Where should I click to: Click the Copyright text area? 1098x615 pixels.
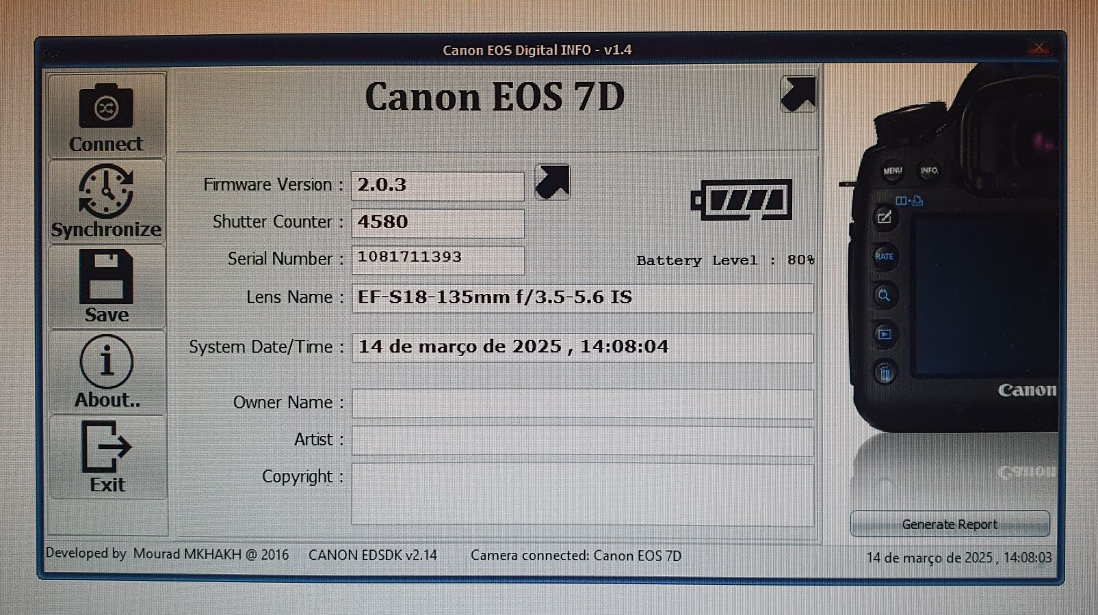(x=583, y=495)
